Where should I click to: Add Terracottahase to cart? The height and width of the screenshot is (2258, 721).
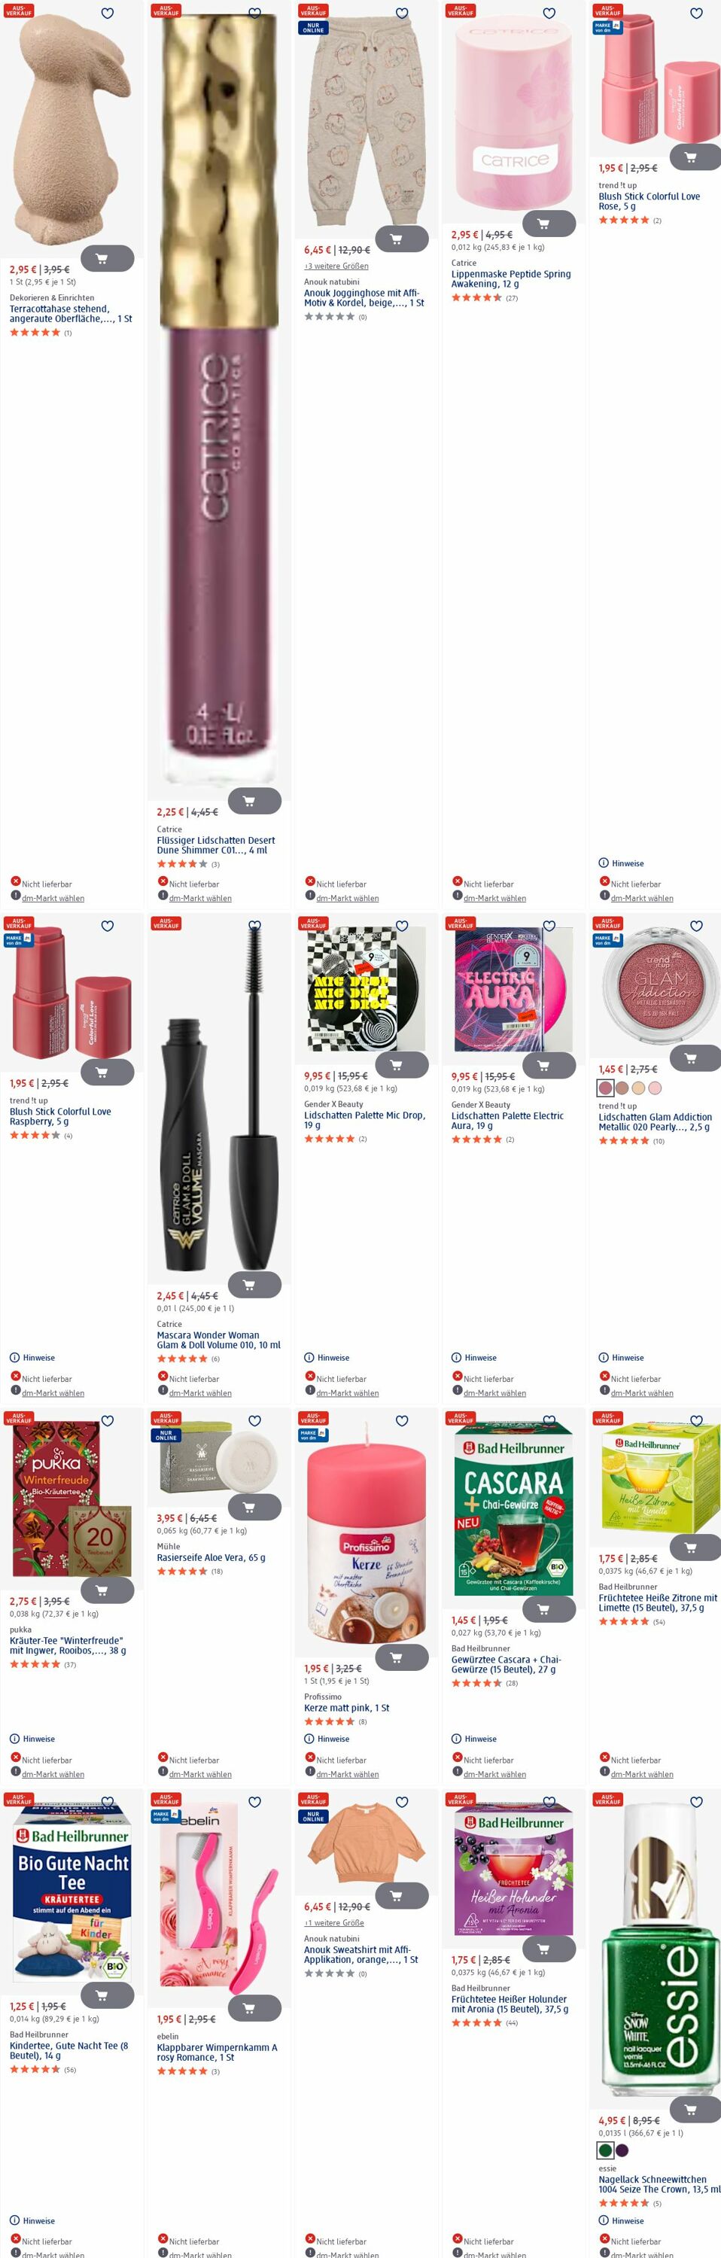click(x=107, y=259)
